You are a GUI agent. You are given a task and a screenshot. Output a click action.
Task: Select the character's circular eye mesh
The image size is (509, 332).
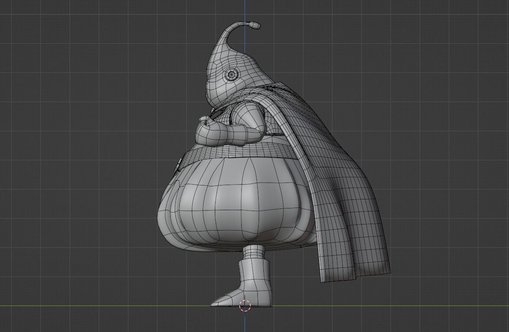click(231, 75)
